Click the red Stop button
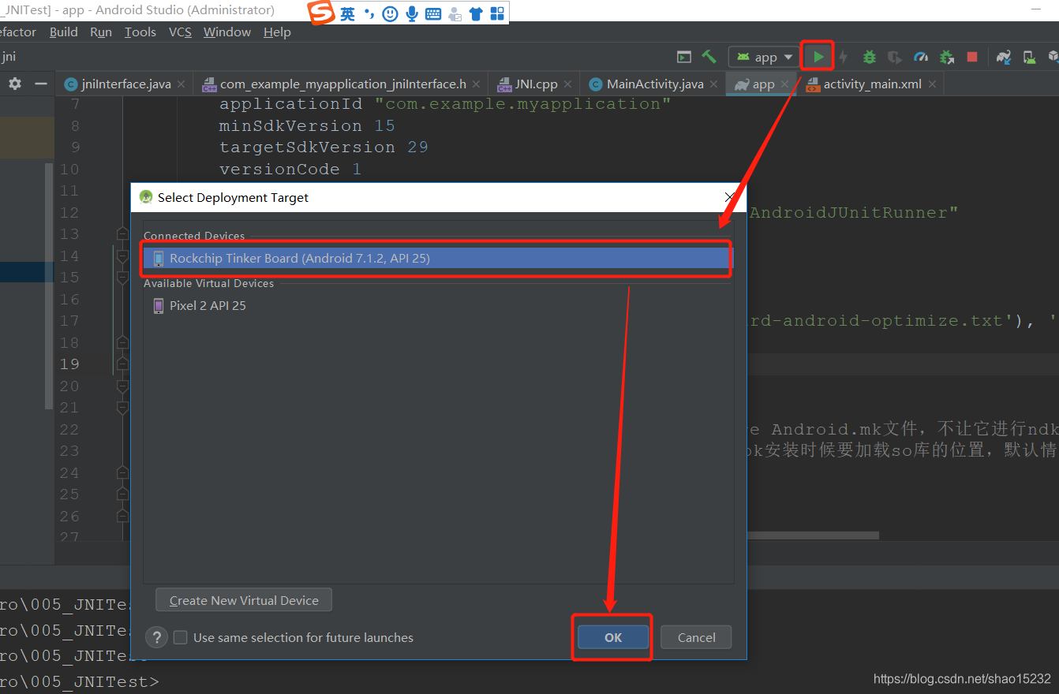This screenshot has width=1059, height=694. 972,57
